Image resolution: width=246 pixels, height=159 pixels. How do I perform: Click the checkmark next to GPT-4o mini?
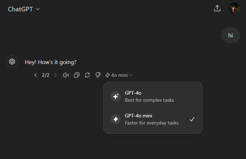pos(192,119)
